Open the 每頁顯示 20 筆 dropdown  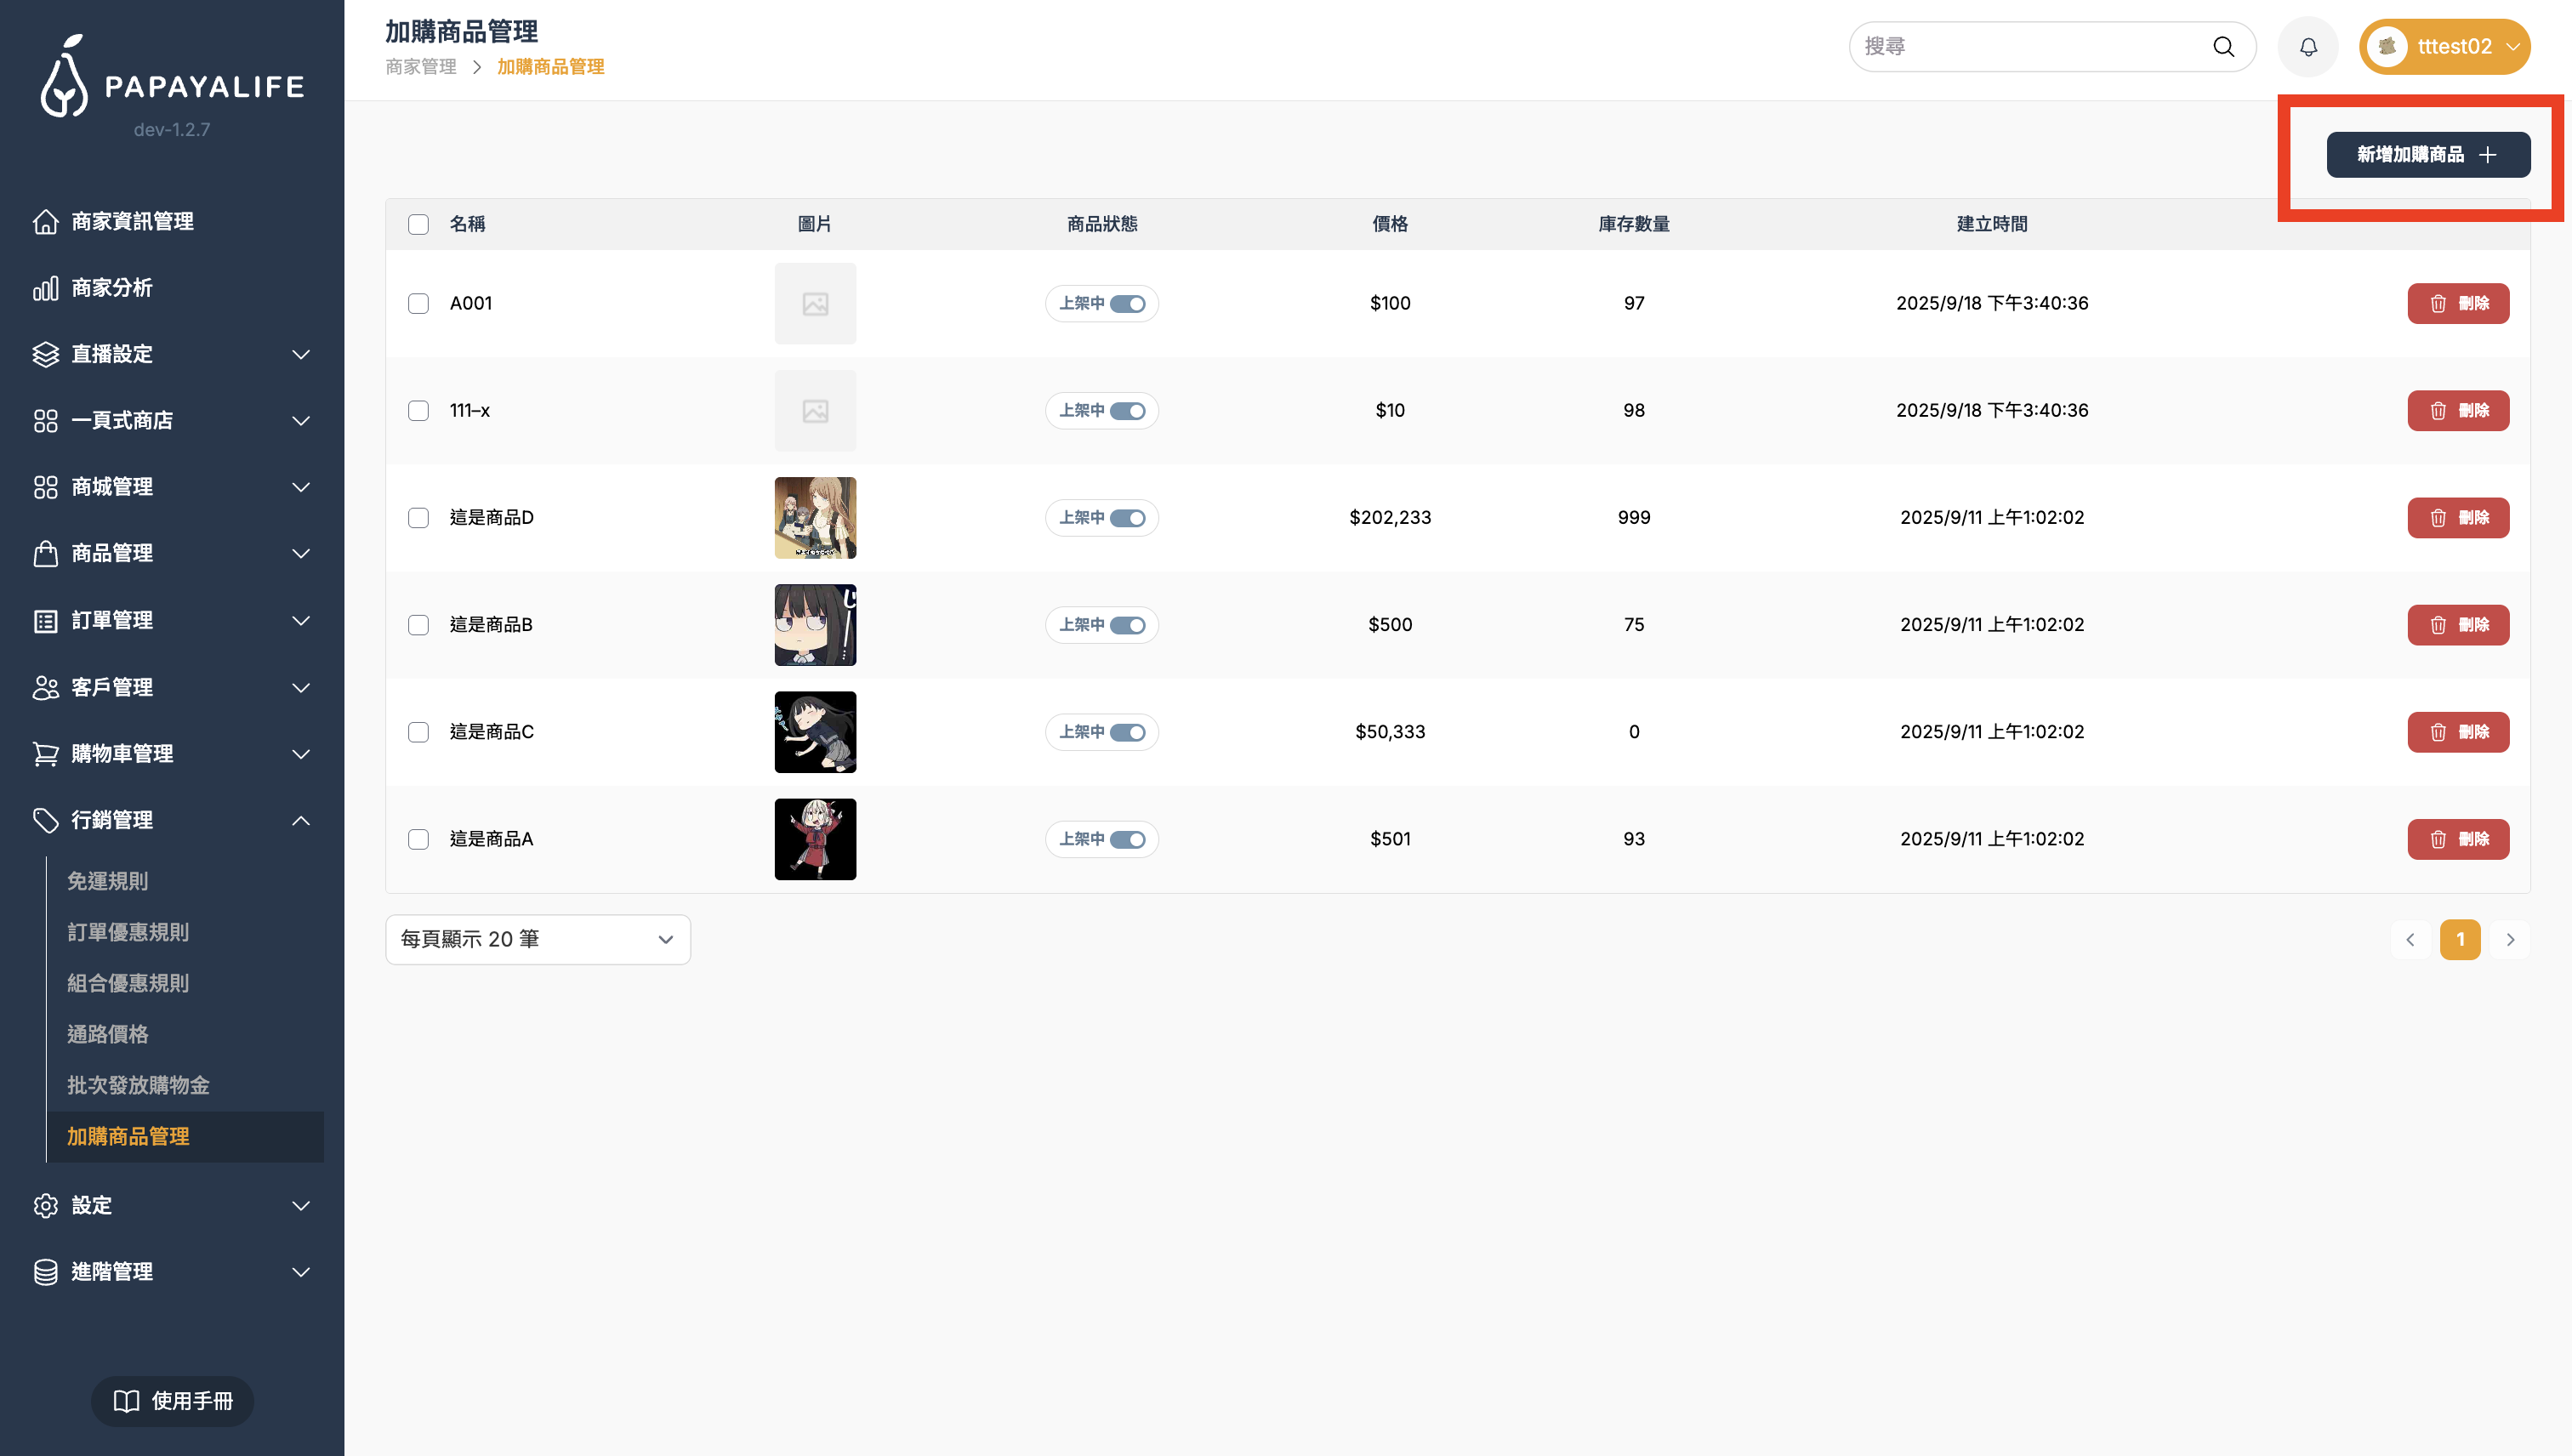pyautogui.click(x=537, y=939)
